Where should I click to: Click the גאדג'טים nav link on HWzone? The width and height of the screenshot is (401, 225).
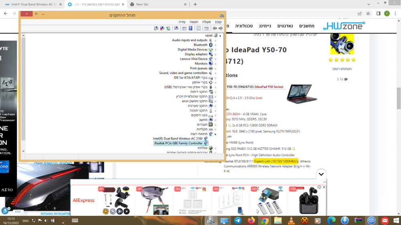click(285, 26)
